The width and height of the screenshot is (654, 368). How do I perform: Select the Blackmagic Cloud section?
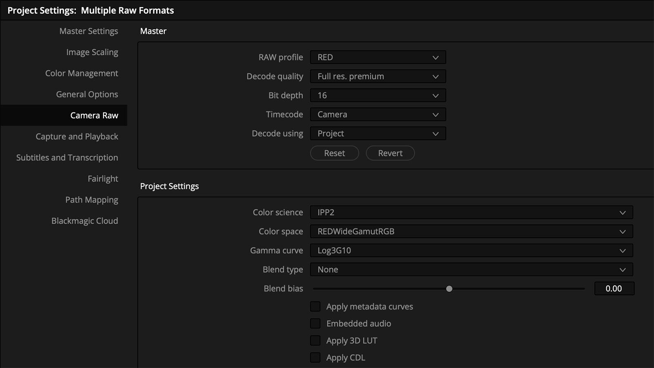pyautogui.click(x=85, y=220)
